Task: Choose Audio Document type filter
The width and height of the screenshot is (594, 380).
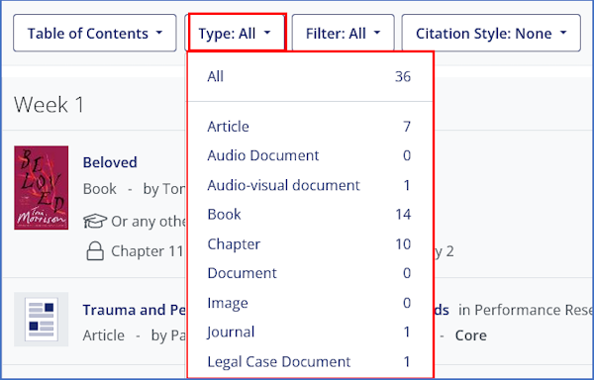Action: [x=309, y=155]
